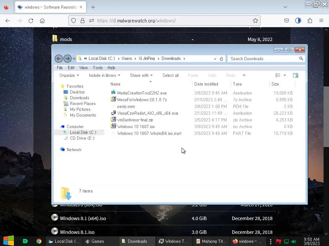The width and height of the screenshot is (329, 246).
Task: Open Windows Start button on taskbar
Action: click(x=9, y=241)
